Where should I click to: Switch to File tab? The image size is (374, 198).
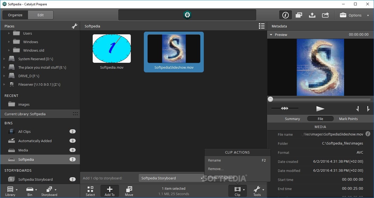320,119
